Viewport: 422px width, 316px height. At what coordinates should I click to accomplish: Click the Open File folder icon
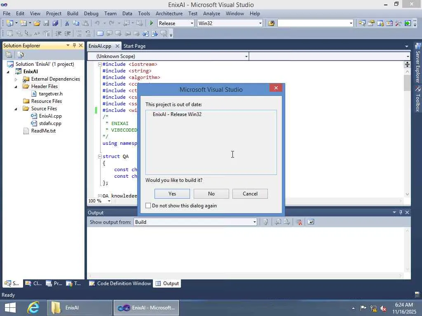37,23
